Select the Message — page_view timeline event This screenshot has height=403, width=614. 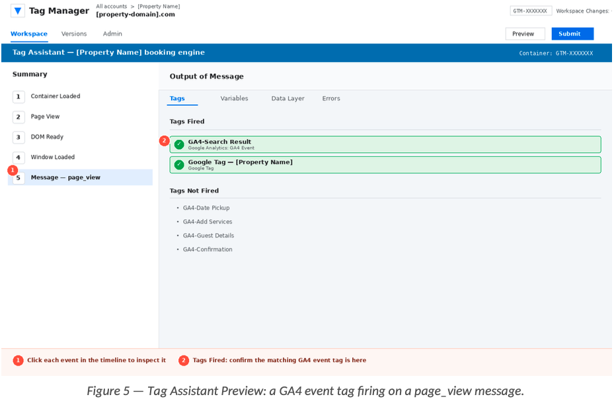(x=65, y=178)
